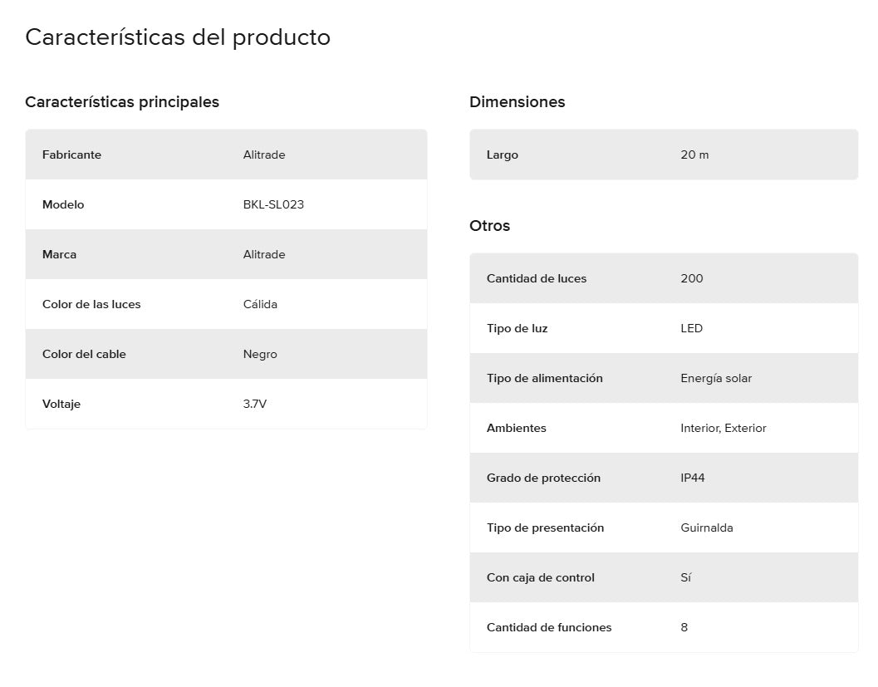This screenshot has width=878, height=687.
Task: Click the Largo value 20 m
Action: click(x=694, y=155)
